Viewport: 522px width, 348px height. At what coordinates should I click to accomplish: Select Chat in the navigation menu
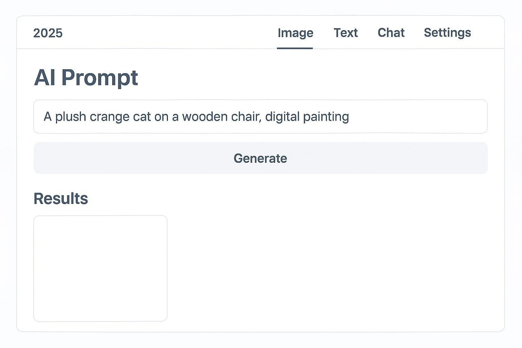click(x=391, y=33)
